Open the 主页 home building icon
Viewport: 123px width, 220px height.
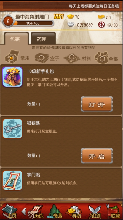click(x=10, y=211)
